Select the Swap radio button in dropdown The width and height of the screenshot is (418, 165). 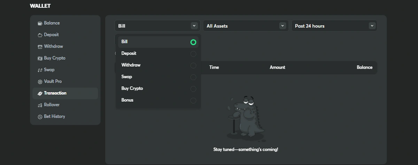[193, 77]
